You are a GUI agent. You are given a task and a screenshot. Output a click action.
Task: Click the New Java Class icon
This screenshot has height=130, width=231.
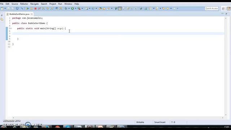93,9
